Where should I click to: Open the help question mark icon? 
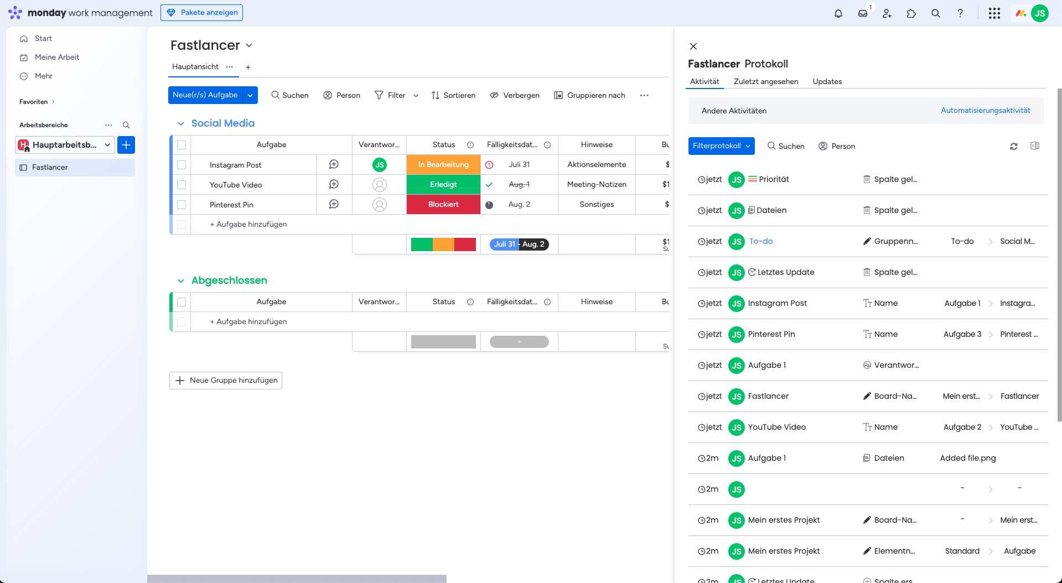pos(960,13)
